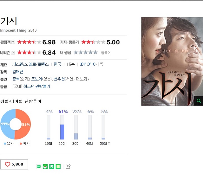
Task: Open the share arrow icon
Action: [68, 166]
